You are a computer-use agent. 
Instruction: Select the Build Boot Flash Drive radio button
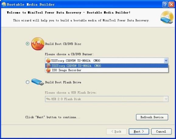[27, 82]
